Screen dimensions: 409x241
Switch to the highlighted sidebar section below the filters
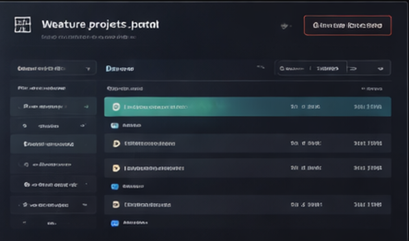[53, 143]
